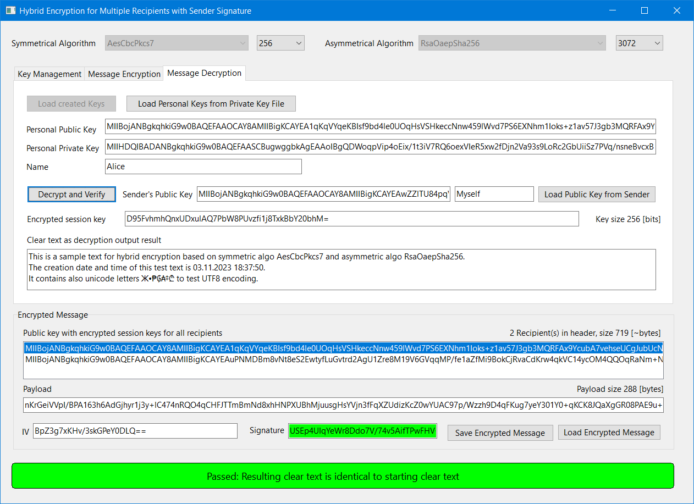Click Save Encrypted Message
694x504 pixels.
click(x=499, y=433)
